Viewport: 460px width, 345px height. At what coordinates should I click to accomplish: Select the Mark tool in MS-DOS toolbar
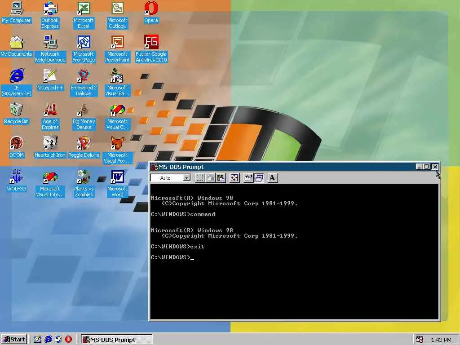pos(200,178)
